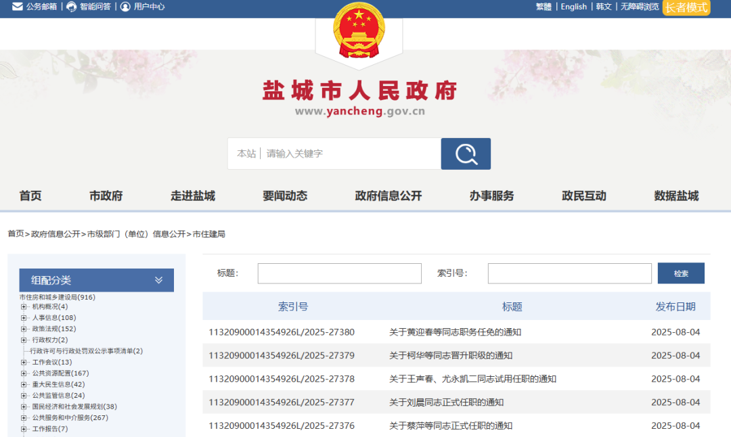The image size is (731, 437).
Task: Collapse the 组配分类 panel chevron
Action: tap(158, 280)
